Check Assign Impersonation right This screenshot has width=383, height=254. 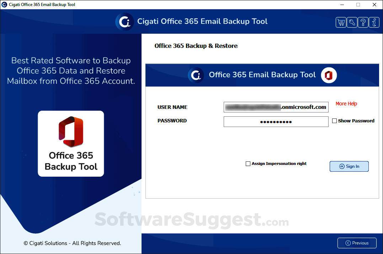coord(248,164)
